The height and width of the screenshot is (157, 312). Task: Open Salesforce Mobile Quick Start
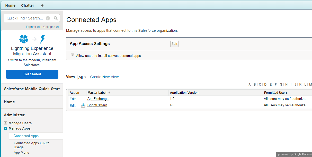(x=32, y=89)
